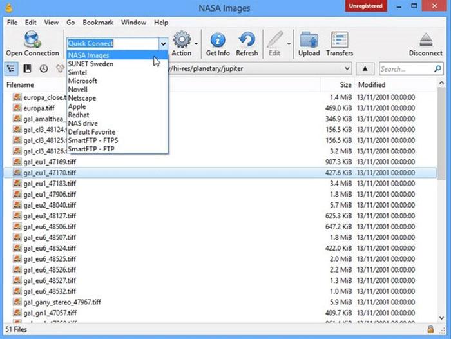This screenshot has height=339, width=451.
Task: Click the Unregistered button
Action: (365, 6)
